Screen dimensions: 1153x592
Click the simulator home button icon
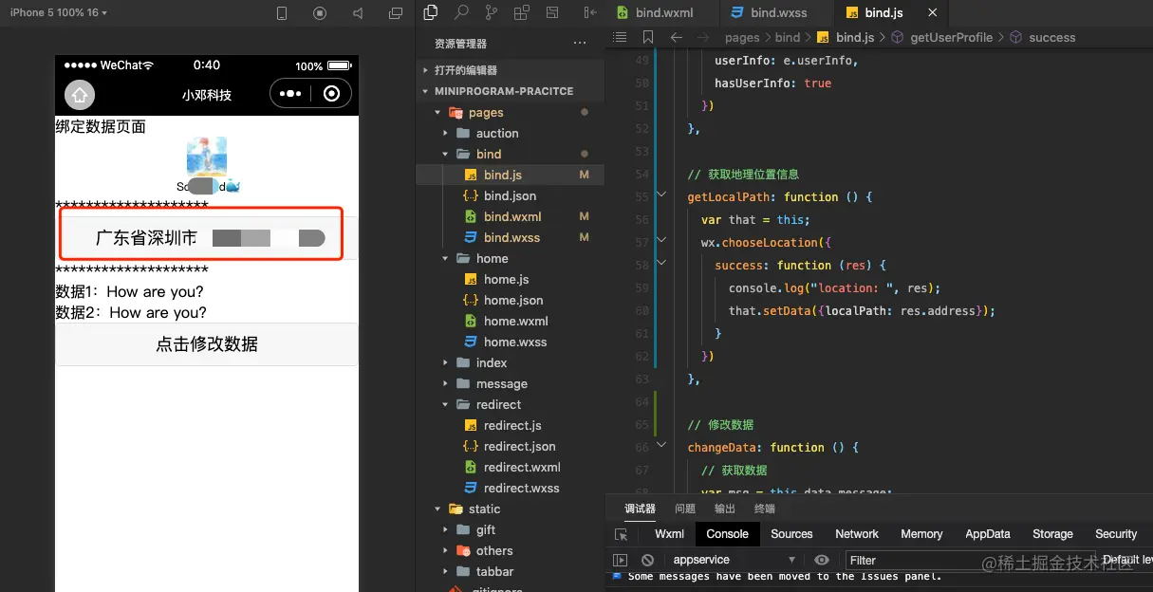(x=80, y=95)
